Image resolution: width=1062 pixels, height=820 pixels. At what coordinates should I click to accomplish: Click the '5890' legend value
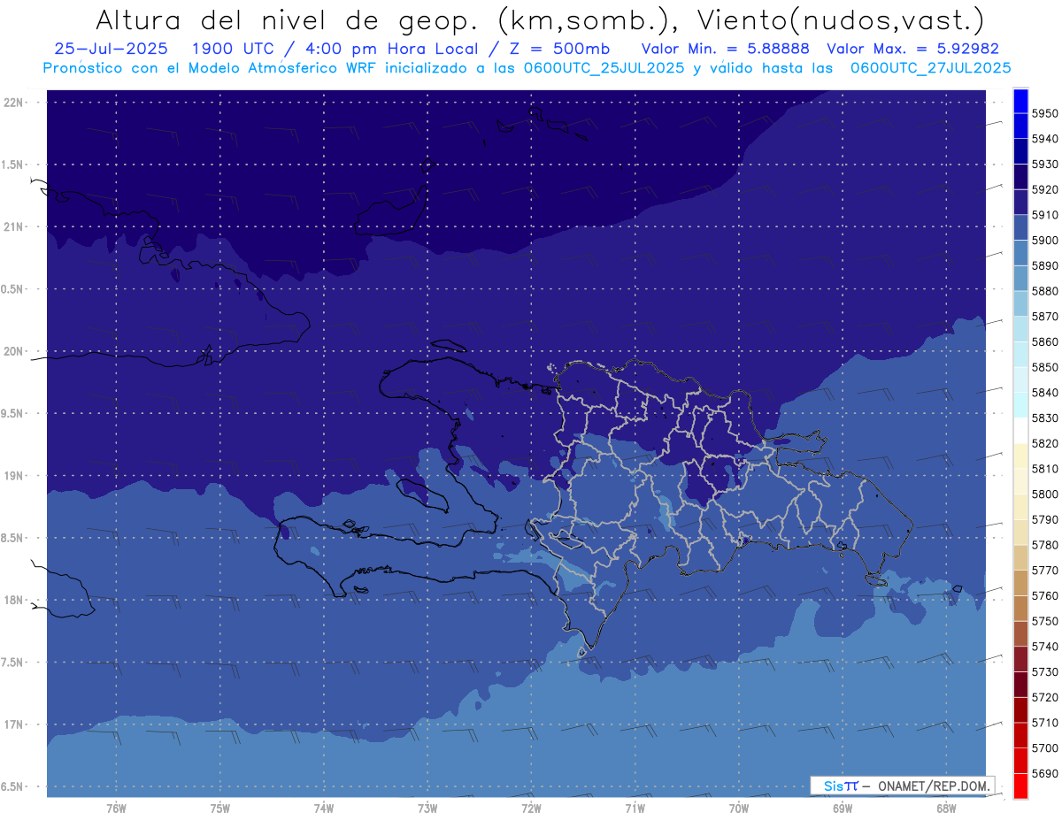pyautogui.click(x=1044, y=265)
